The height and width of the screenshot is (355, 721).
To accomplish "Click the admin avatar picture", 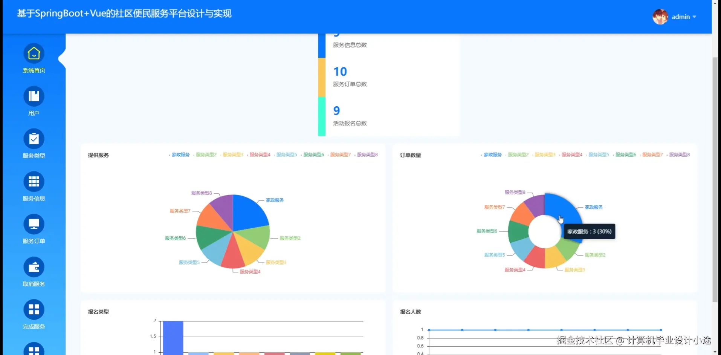I will (660, 17).
